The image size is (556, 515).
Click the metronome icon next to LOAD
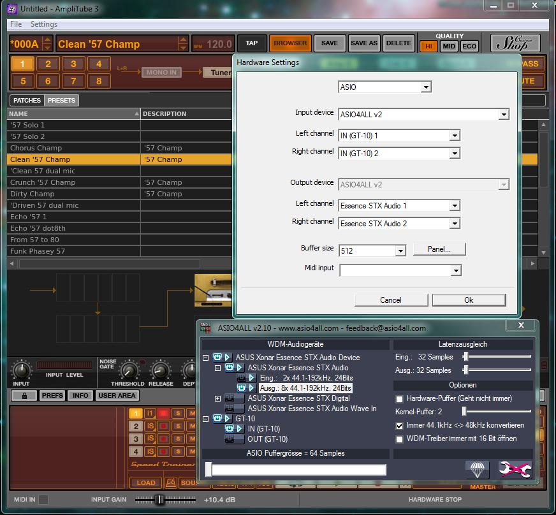(x=171, y=482)
